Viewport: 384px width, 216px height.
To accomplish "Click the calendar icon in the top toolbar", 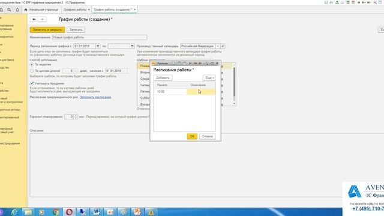I will pos(353,2).
